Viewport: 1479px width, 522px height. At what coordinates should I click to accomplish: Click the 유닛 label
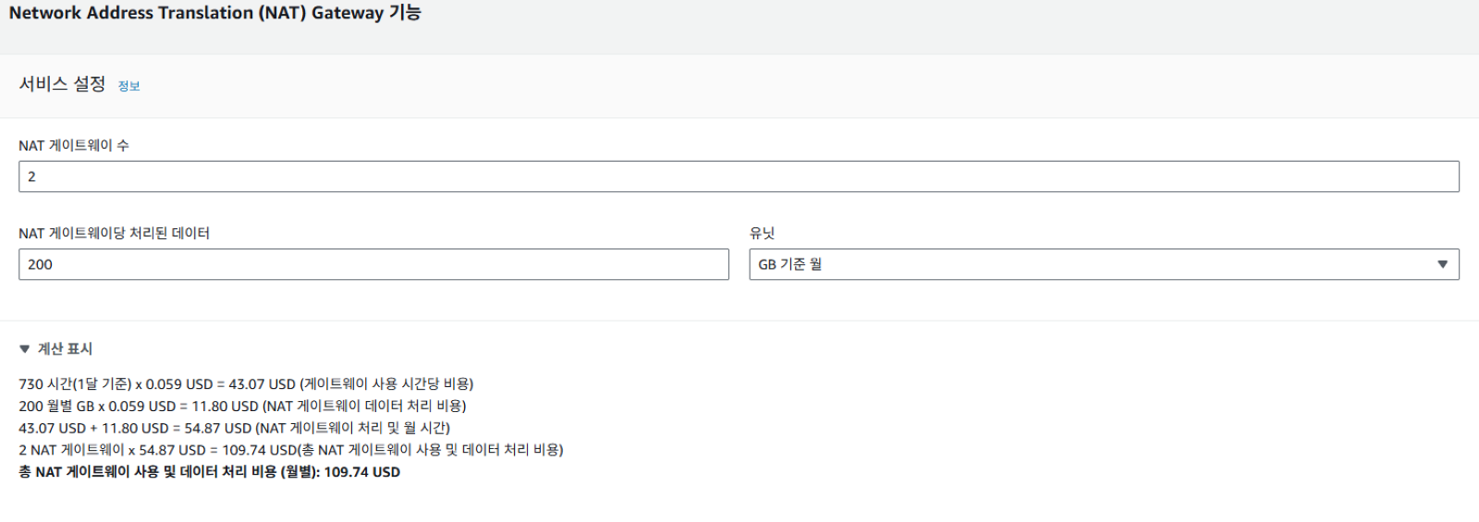(x=762, y=233)
